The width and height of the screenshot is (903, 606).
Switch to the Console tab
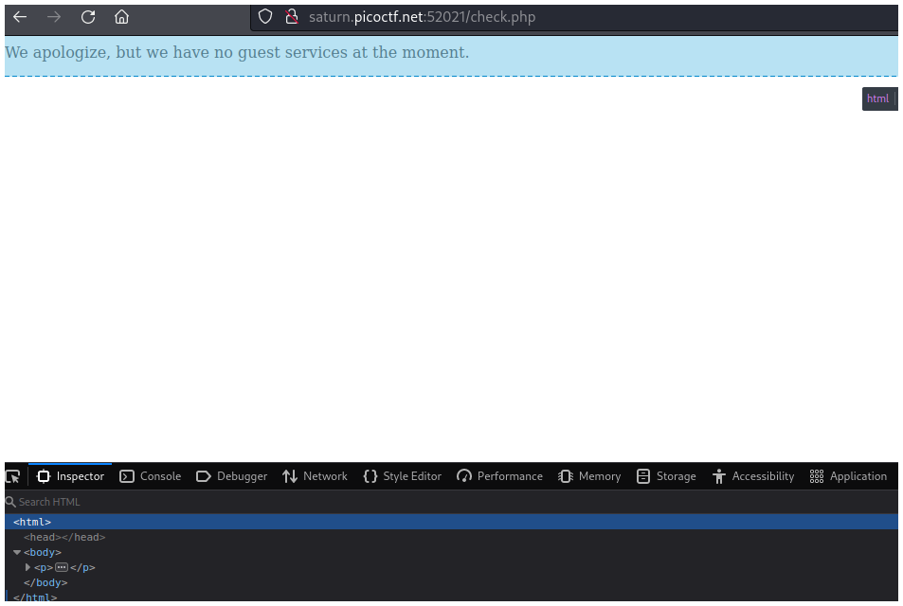150,476
